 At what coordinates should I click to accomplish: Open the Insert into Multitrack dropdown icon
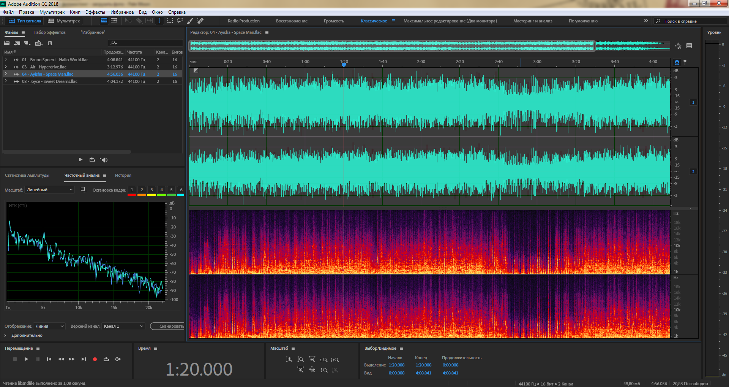(x=39, y=43)
